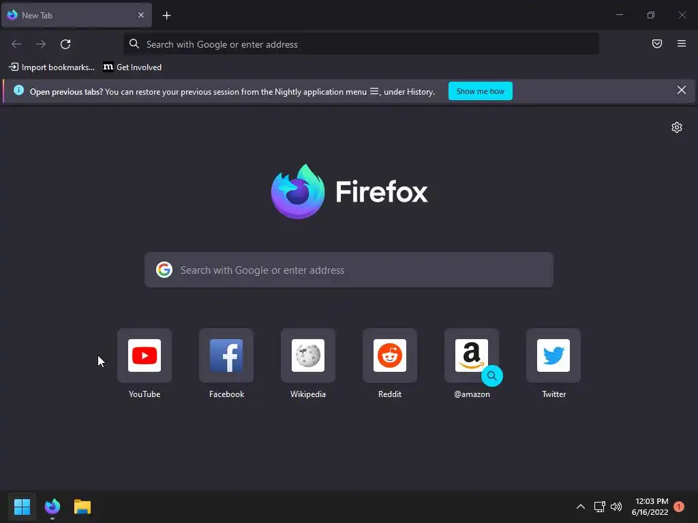Image resolution: width=698 pixels, height=523 pixels.
Task: Open File Explorer from the taskbar
Action: click(x=82, y=507)
